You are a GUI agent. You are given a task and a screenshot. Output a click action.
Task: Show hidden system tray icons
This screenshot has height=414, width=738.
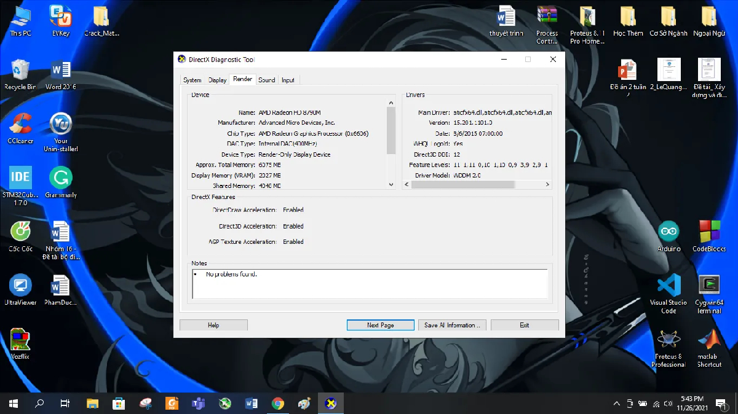click(x=617, y=404)
